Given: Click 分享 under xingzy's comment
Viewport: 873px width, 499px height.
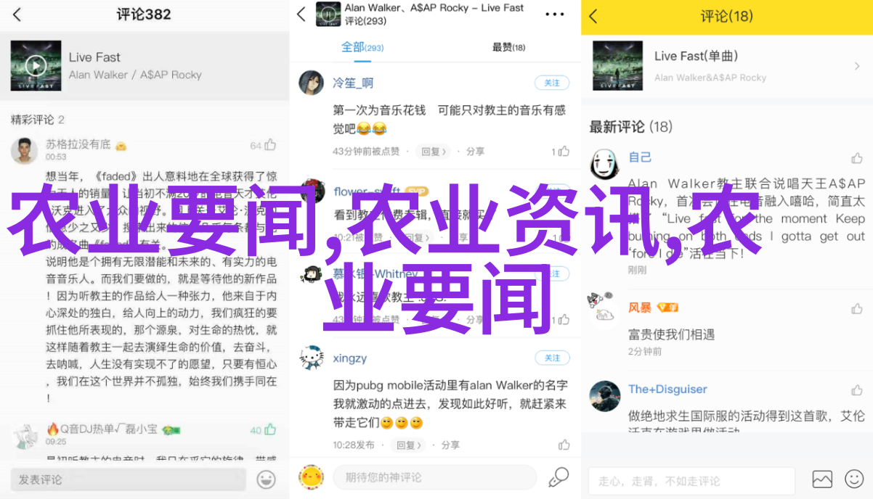Looking at the screenshot, I should click(450, 445).
